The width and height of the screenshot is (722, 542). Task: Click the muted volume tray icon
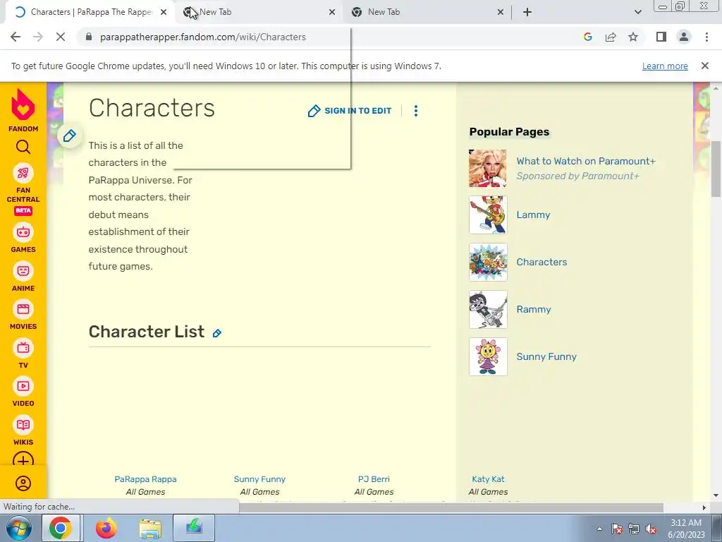[651, 529]
